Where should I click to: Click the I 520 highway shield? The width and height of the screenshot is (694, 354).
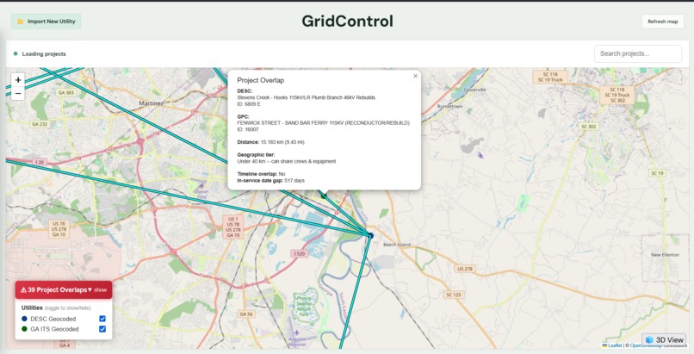point(300,253)
